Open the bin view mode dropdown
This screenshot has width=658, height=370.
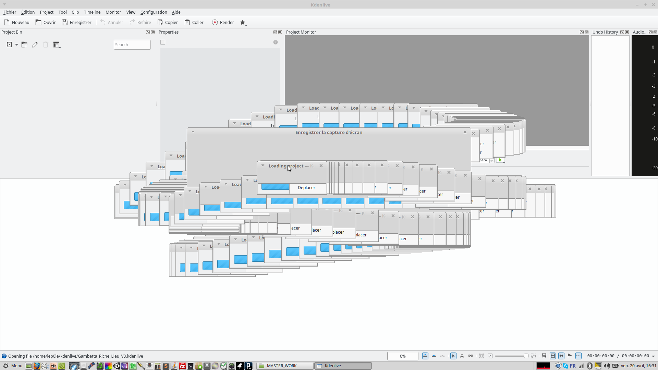(x=57, y=45)
